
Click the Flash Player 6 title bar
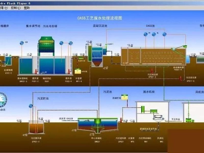(x=102, y=3)
